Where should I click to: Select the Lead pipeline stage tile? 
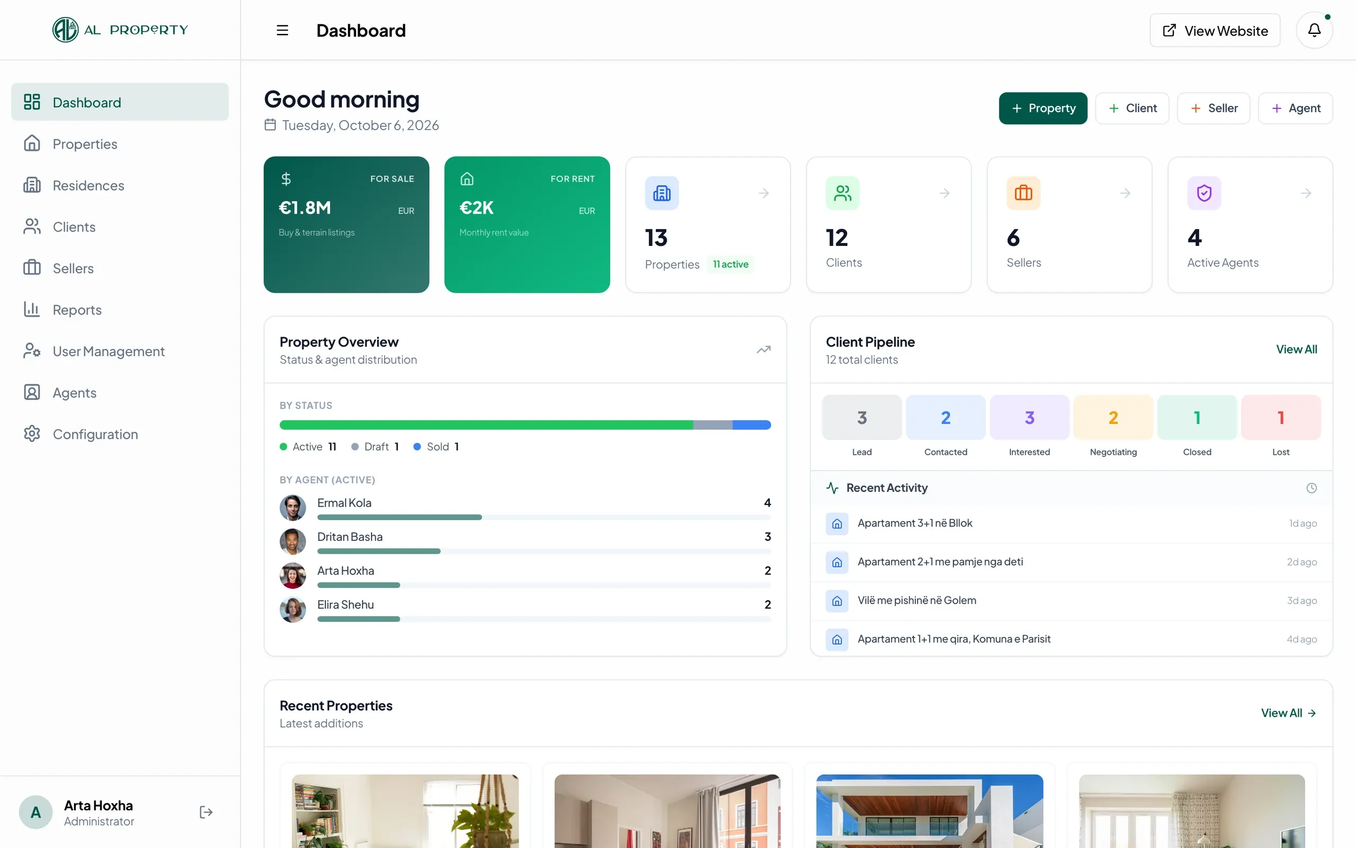861,417
